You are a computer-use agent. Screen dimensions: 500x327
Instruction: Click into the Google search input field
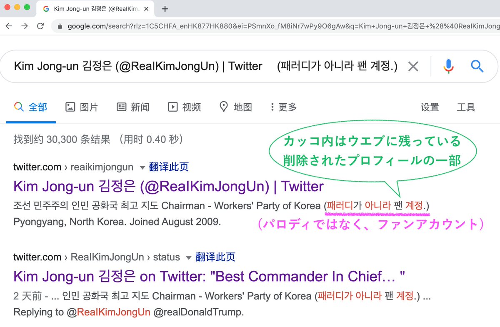pyautogui.click(x=206, y=66)
